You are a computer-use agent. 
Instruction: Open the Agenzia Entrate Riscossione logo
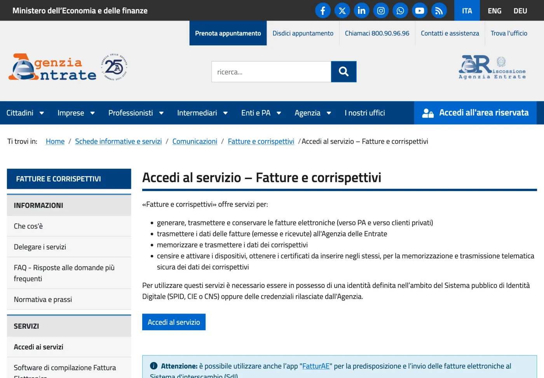(x=492, y=67)
